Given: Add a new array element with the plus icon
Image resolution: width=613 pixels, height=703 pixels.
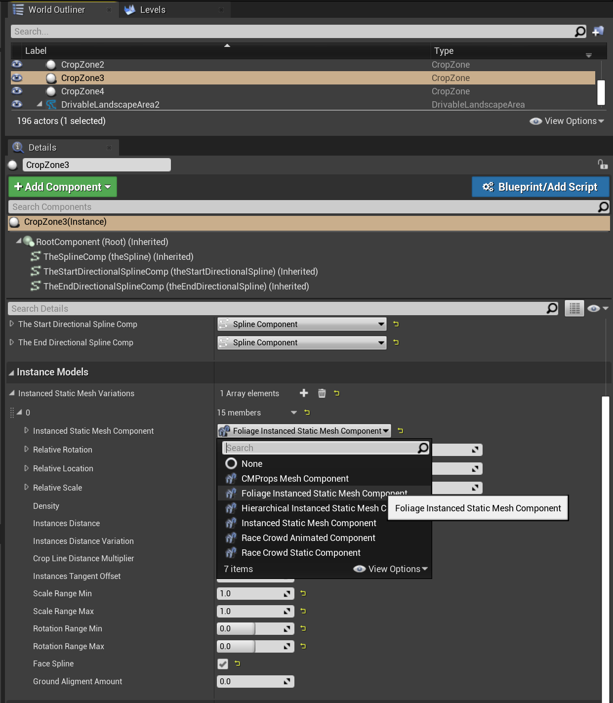Looking at the screenshot, I should [x=303, y=393].
